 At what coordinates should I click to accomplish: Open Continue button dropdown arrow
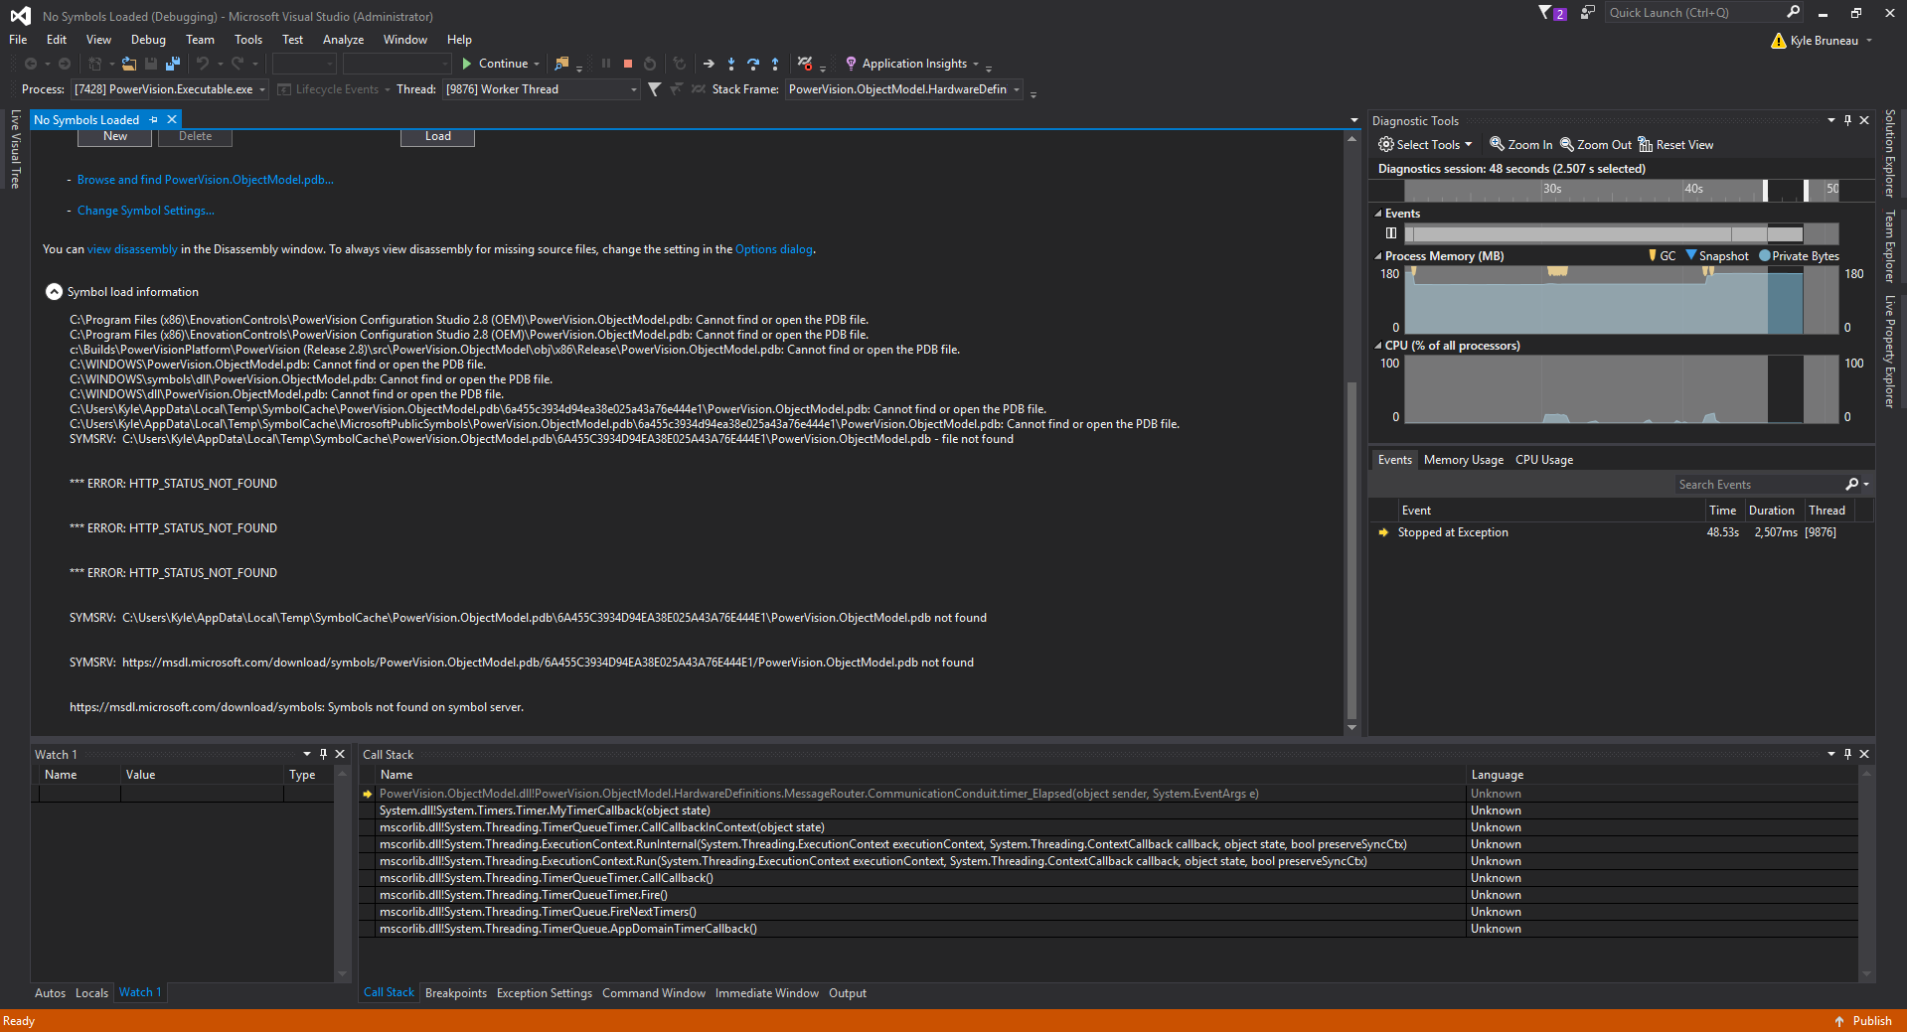click(x=537, y=64)
